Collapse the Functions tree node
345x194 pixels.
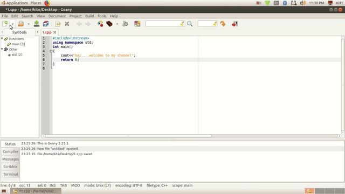coord(2,38)
